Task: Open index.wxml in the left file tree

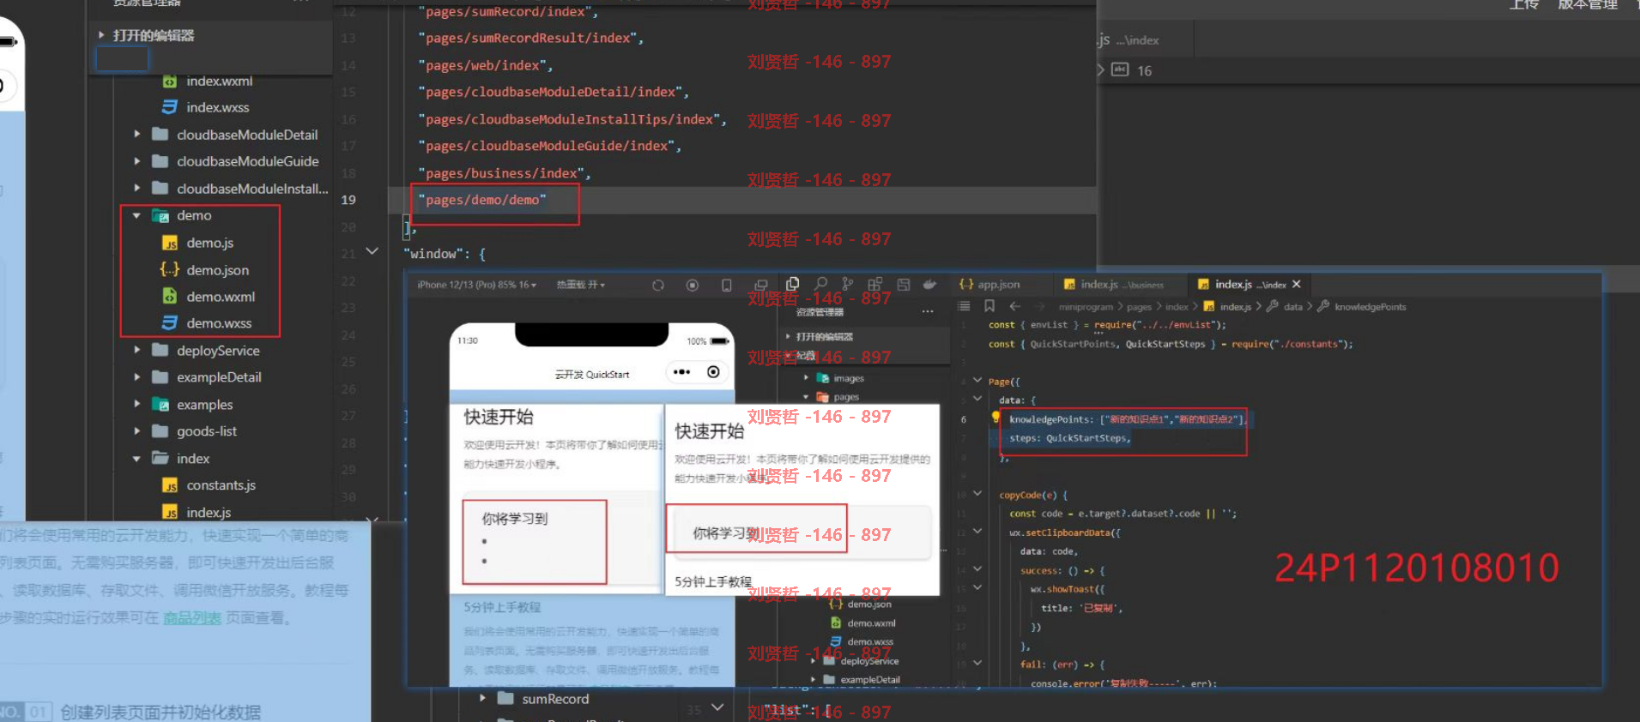Action: 220,81
